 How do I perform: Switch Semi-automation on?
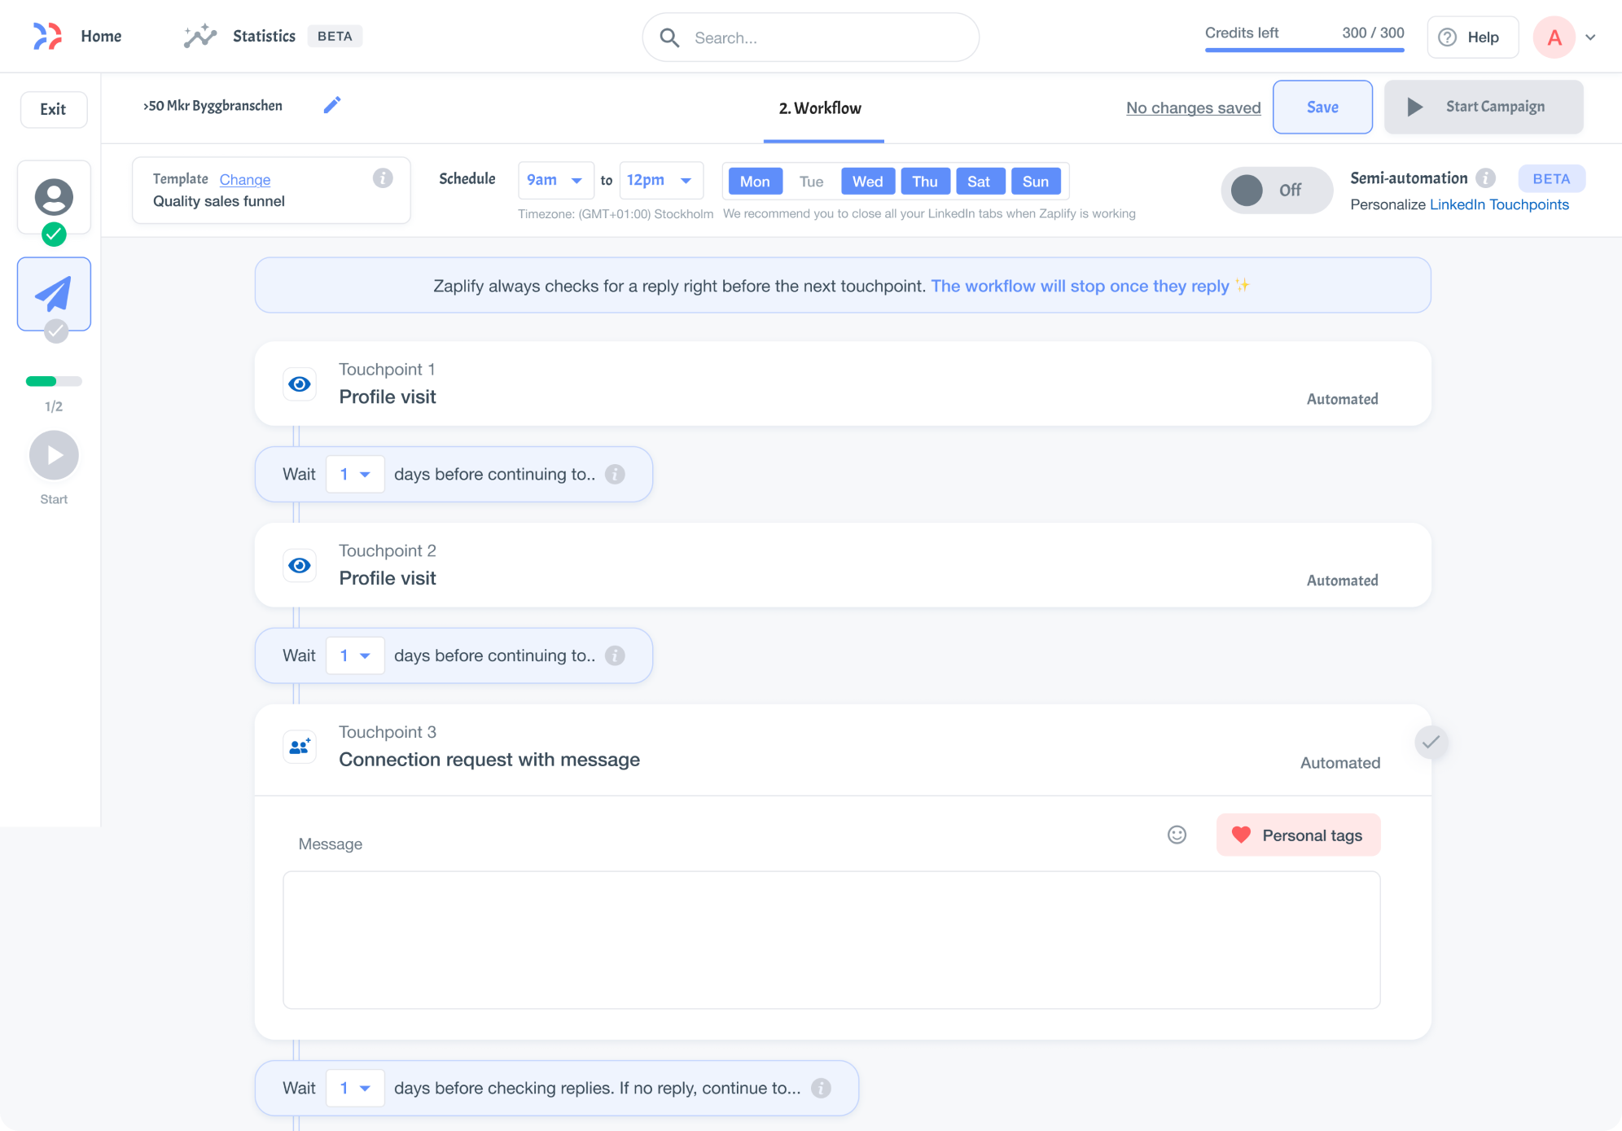click(1276, 190)
